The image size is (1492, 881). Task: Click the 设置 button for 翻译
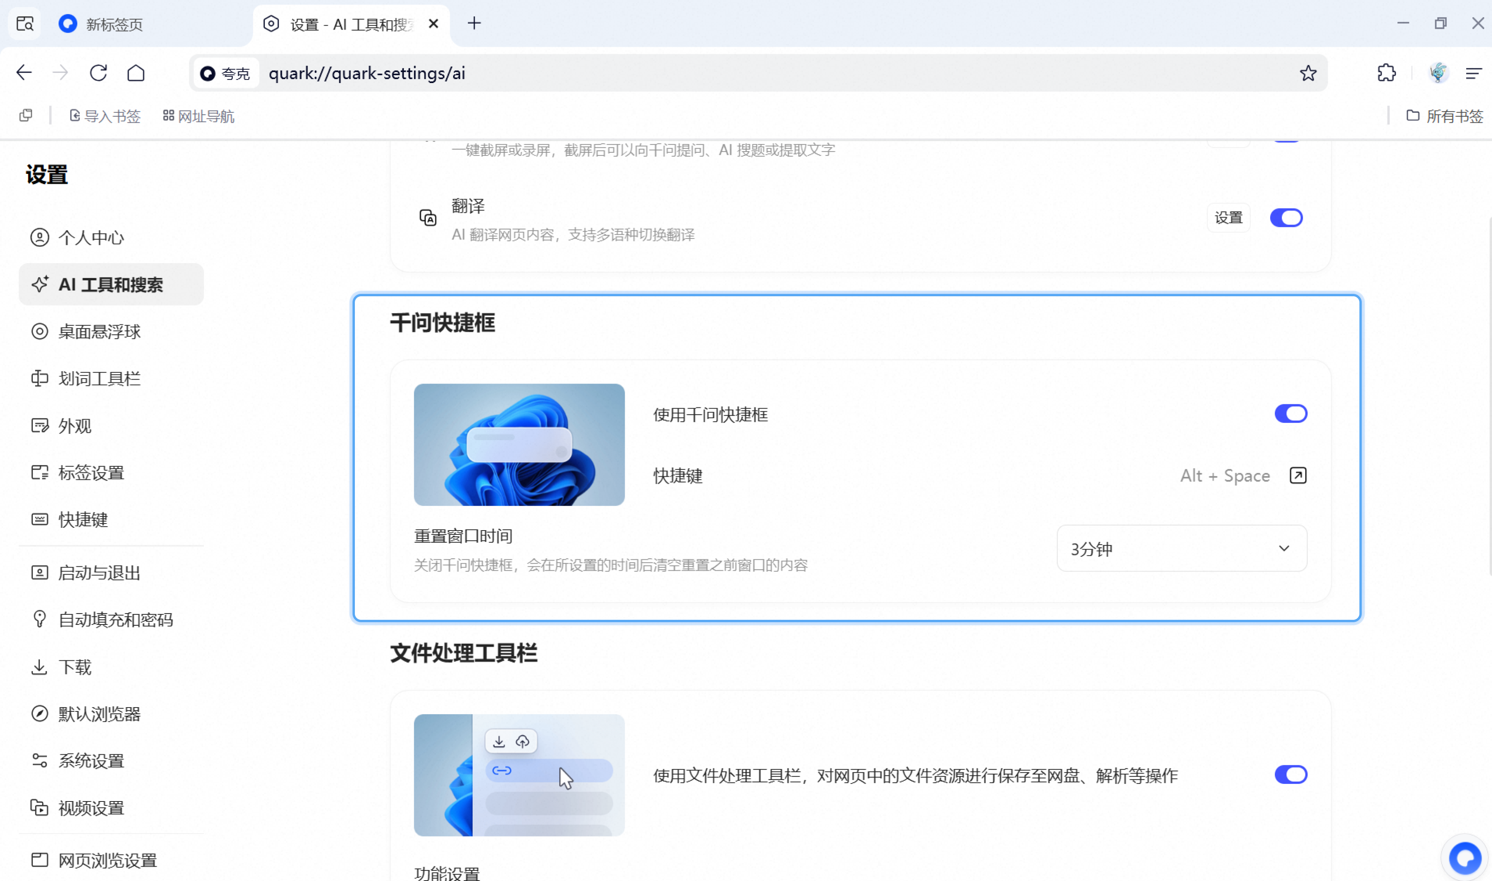click(x=1228, y=218)
